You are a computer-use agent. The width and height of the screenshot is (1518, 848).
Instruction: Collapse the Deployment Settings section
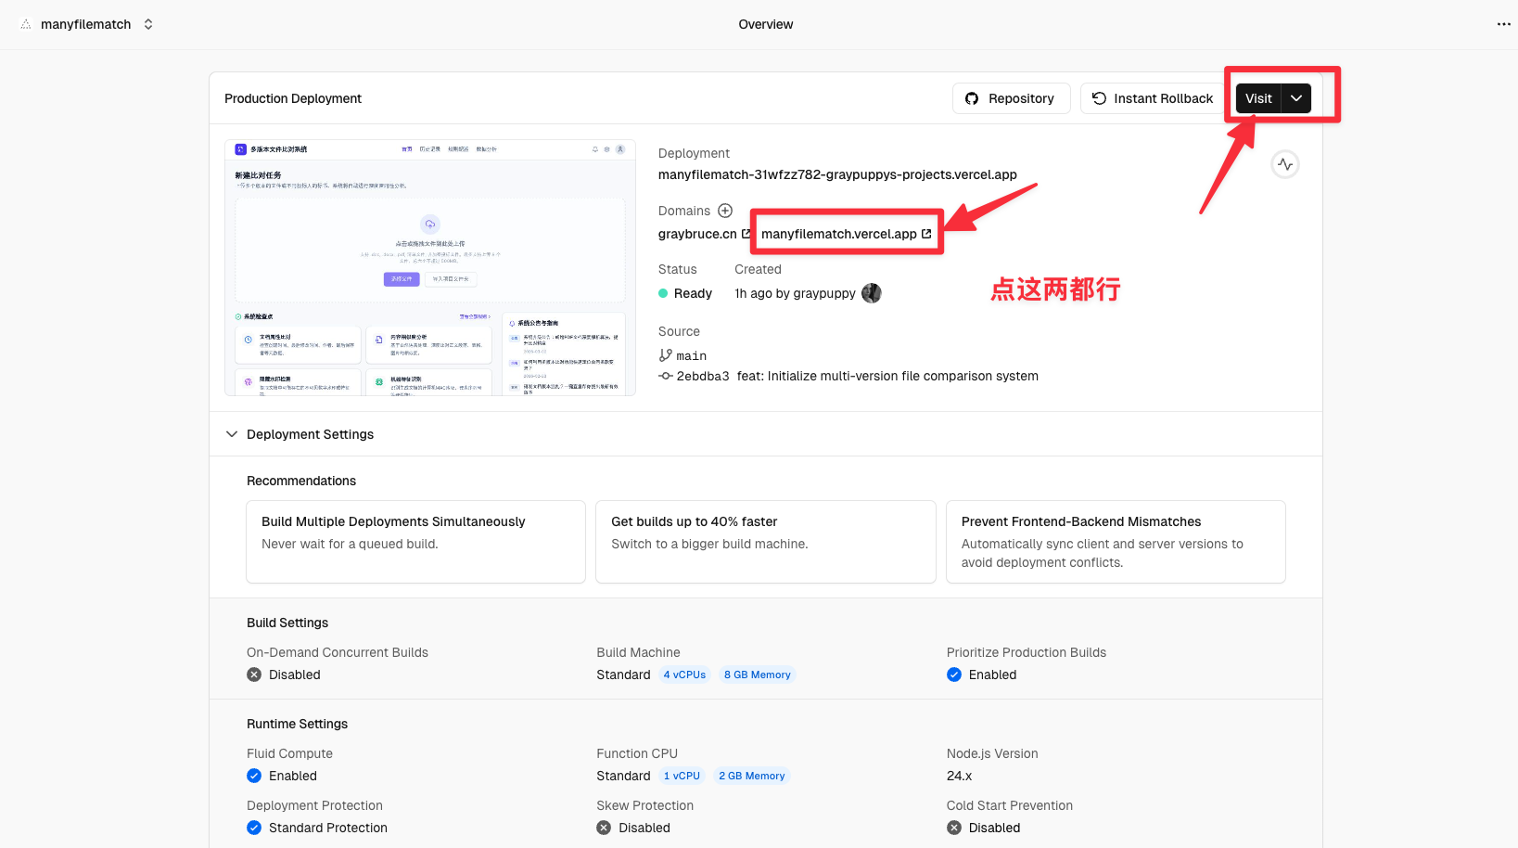click(x=232, y=434)
